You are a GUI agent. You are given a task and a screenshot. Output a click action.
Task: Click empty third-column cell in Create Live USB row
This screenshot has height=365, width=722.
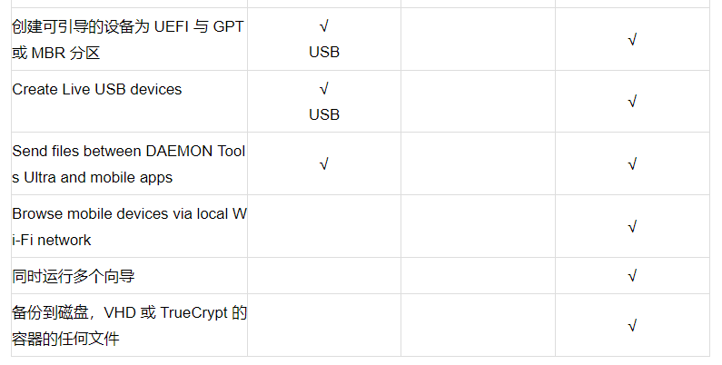(478, 102)
